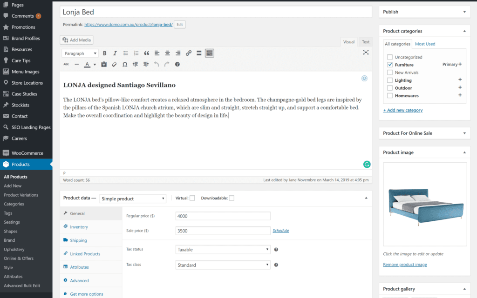Check the Outdoor category

[x=390, y=88]
